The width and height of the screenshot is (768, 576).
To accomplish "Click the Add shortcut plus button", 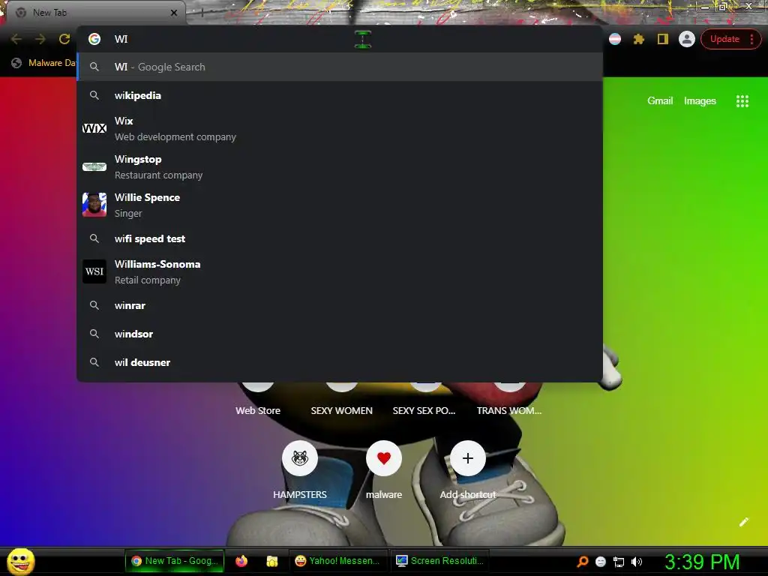I will point(468,458).
